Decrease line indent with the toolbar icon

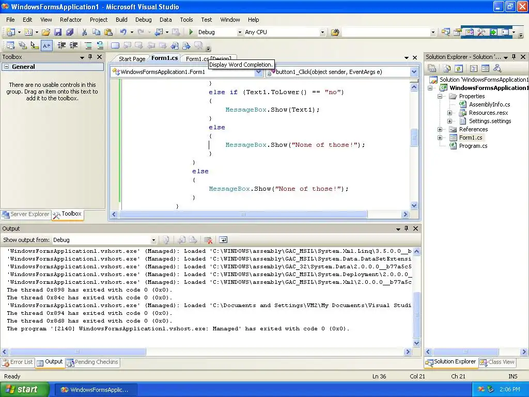click(61, 45)
